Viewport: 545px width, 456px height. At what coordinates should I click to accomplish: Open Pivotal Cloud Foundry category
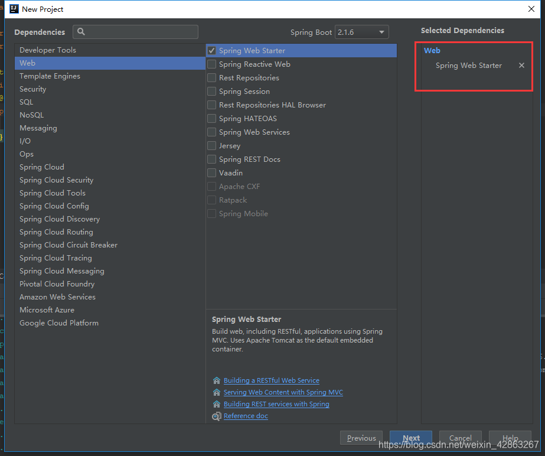(x=110, y=284)
